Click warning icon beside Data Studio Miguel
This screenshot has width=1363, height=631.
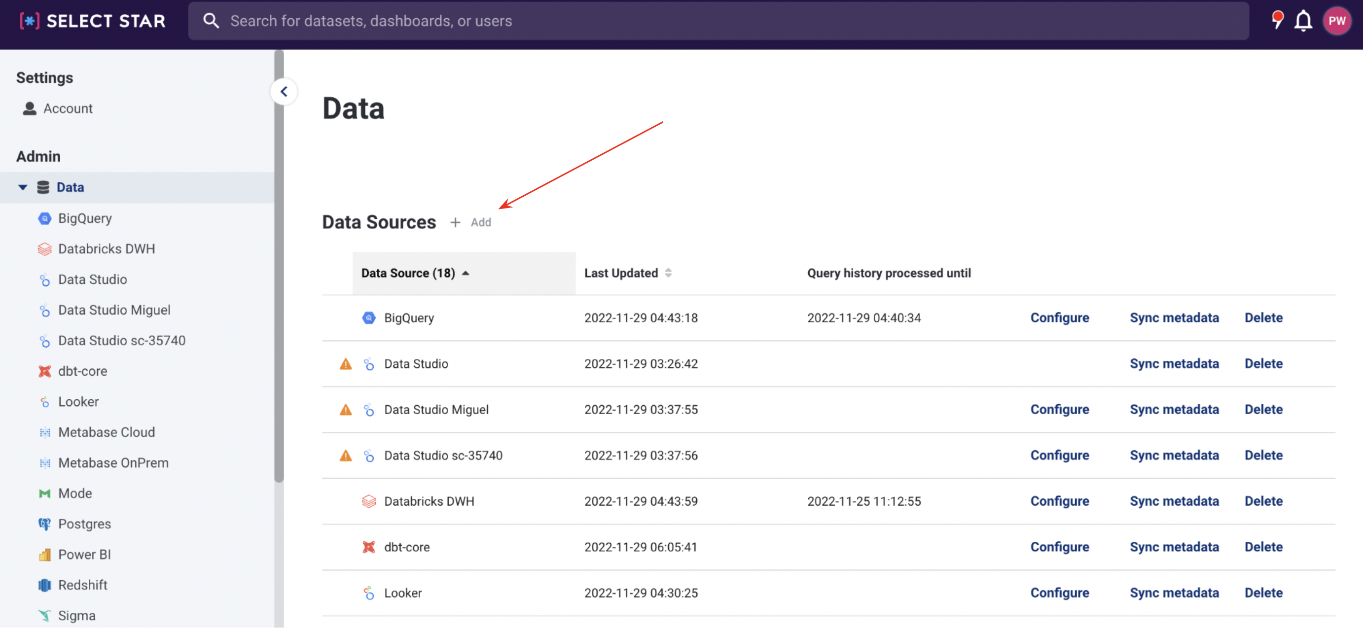tap(346, 410)
